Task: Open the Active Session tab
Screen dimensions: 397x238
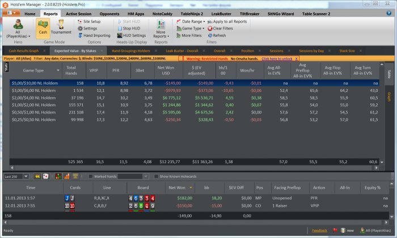Action: (x=78, y=14)
